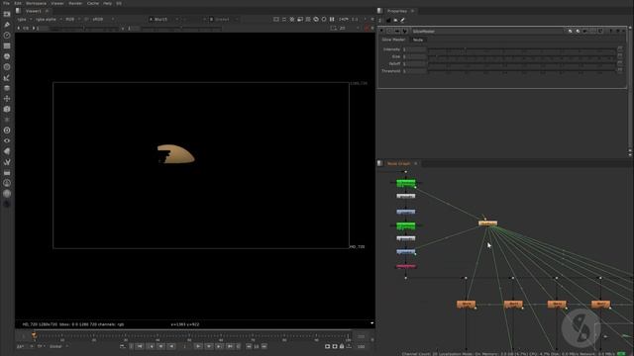Open the Deep nodes toolbar menu
The height and width of the screenshot is (356, 634).
click(x=7, y=130)
